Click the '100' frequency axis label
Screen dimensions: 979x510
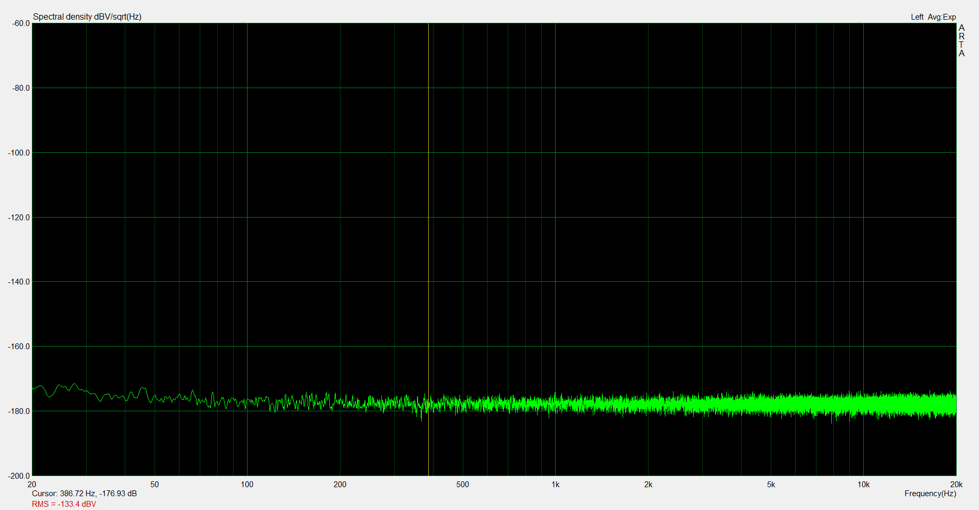point(247,485)
